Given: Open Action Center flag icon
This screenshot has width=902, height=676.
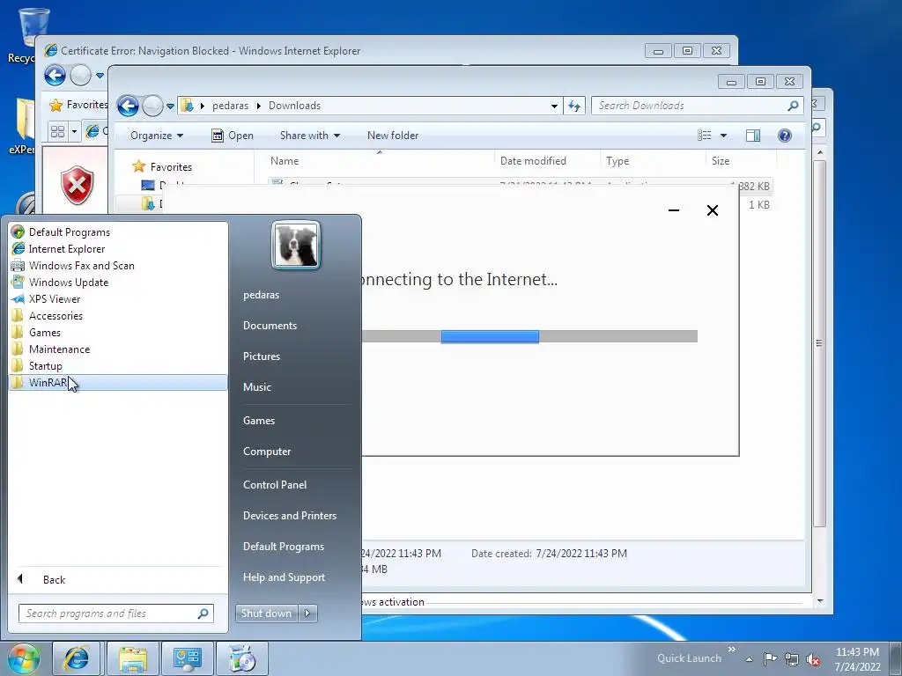Looking at the screenshot, I should click(770, 658).
